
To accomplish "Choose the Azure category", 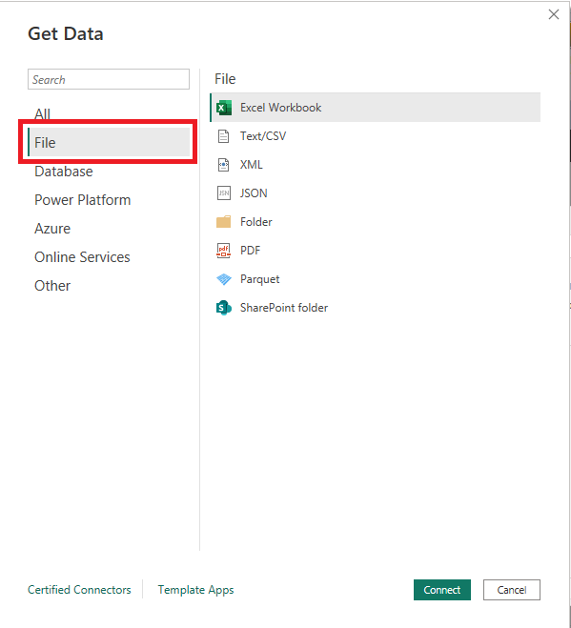I will point(52,229).
